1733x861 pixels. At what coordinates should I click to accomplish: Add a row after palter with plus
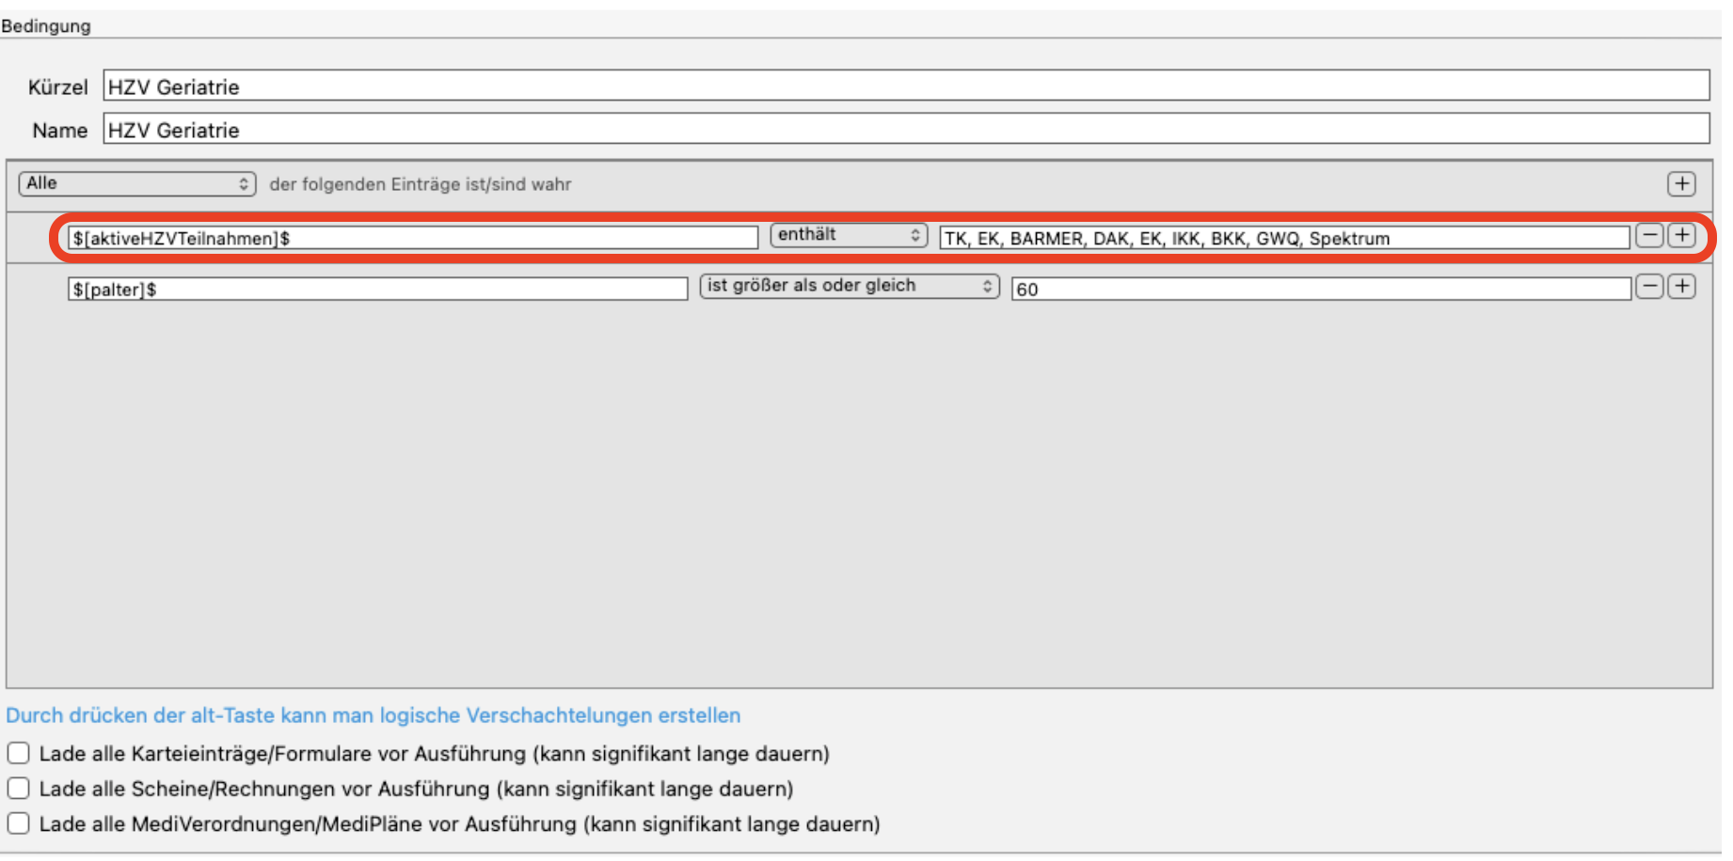tap(1681, 287)
